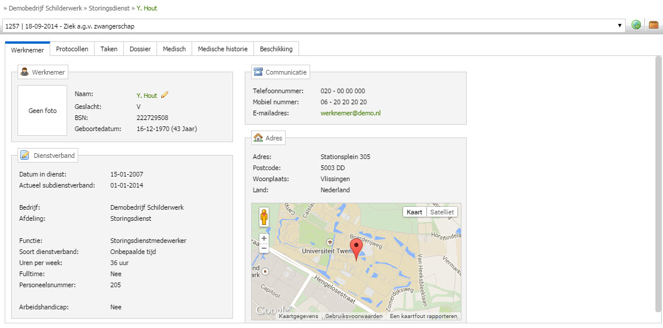The image size is (663, 328).
Task: Click the Werknemer section person icon
Action: point(25,72)
